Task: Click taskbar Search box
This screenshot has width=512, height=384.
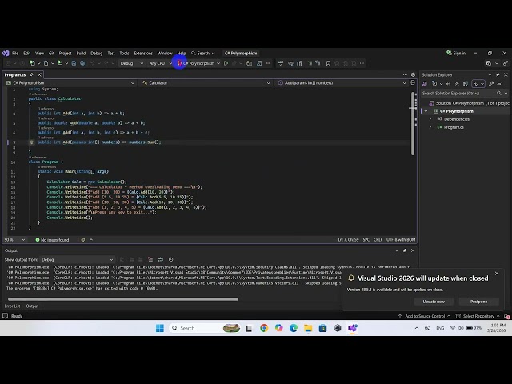Action: click(205, 328)
